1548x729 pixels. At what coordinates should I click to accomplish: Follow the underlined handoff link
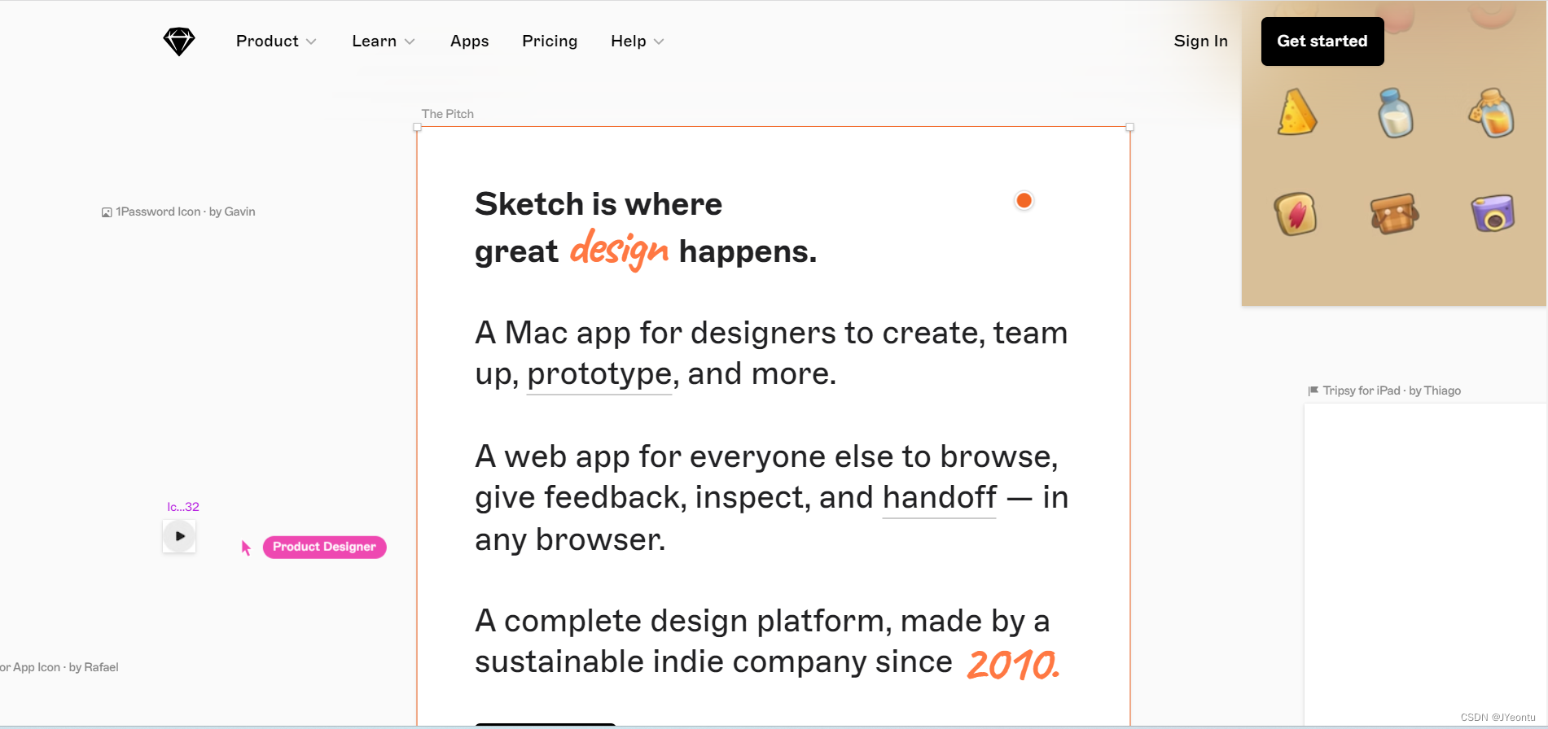tap(940, 497)
